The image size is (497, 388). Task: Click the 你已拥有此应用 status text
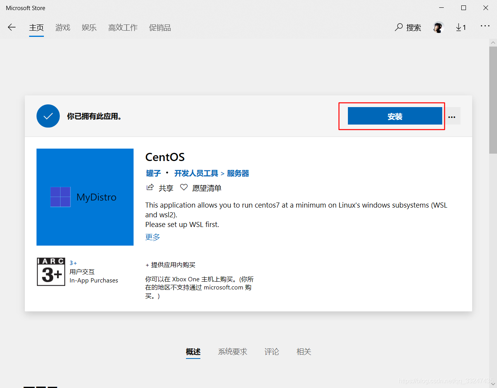[94, 116]
